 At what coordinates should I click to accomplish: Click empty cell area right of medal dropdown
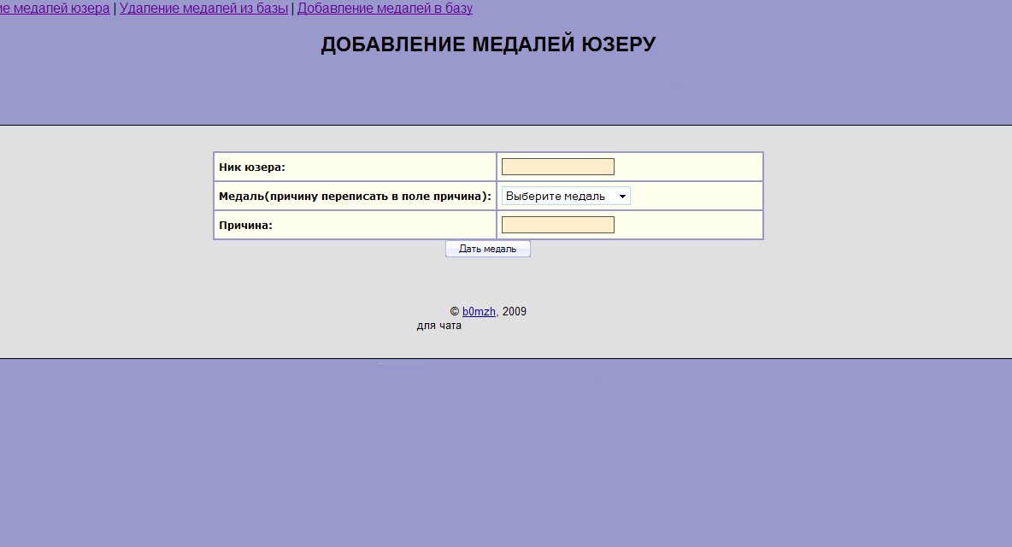click(x=697, y=197)
